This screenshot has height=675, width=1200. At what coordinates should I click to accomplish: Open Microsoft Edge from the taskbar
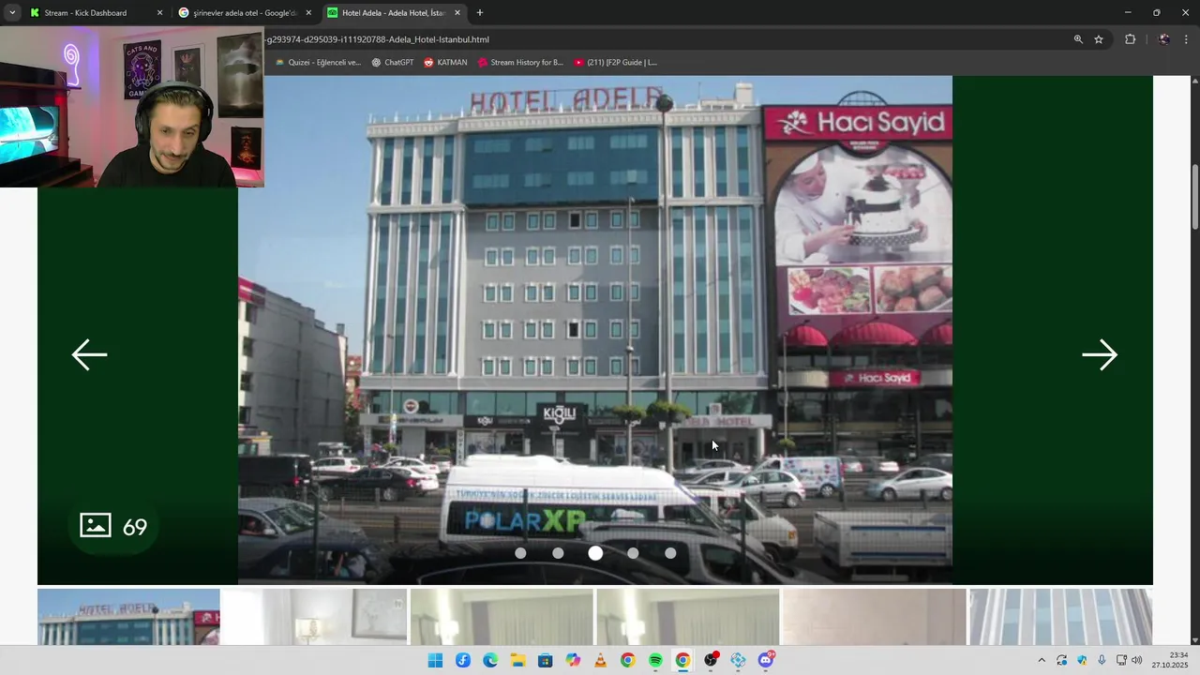(x=490, y=660)
